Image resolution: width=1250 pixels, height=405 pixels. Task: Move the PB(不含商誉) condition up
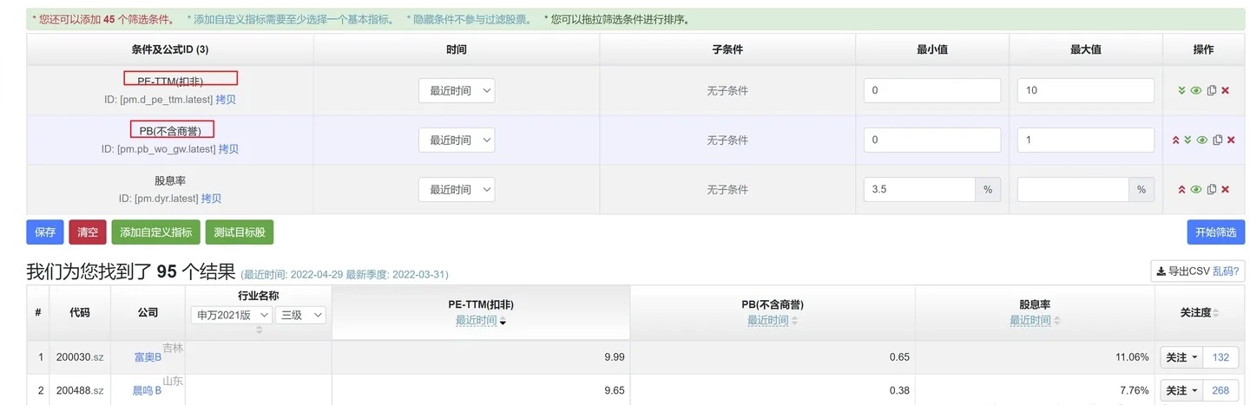[1175, 140]
